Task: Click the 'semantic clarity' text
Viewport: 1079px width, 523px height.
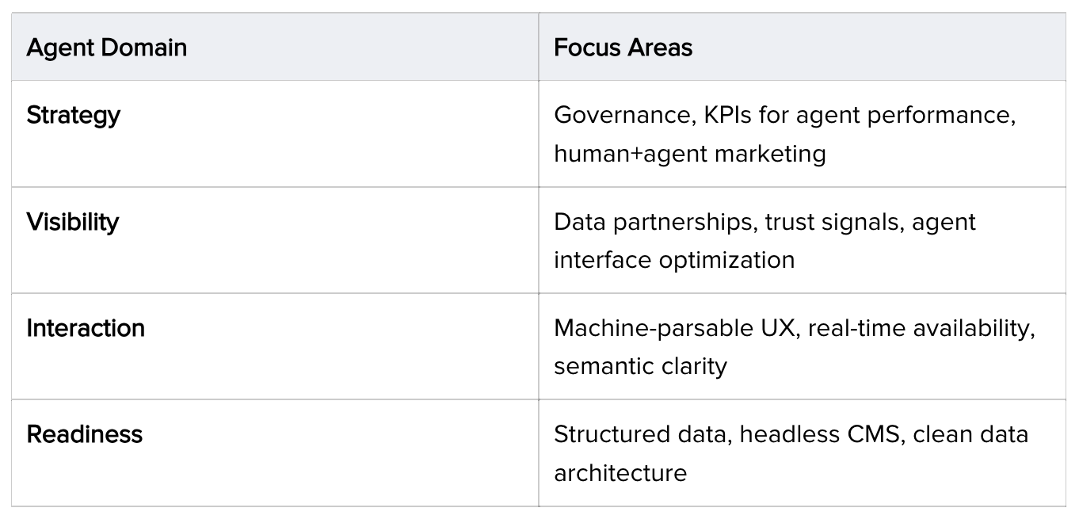Action: [x=640, y=367]
